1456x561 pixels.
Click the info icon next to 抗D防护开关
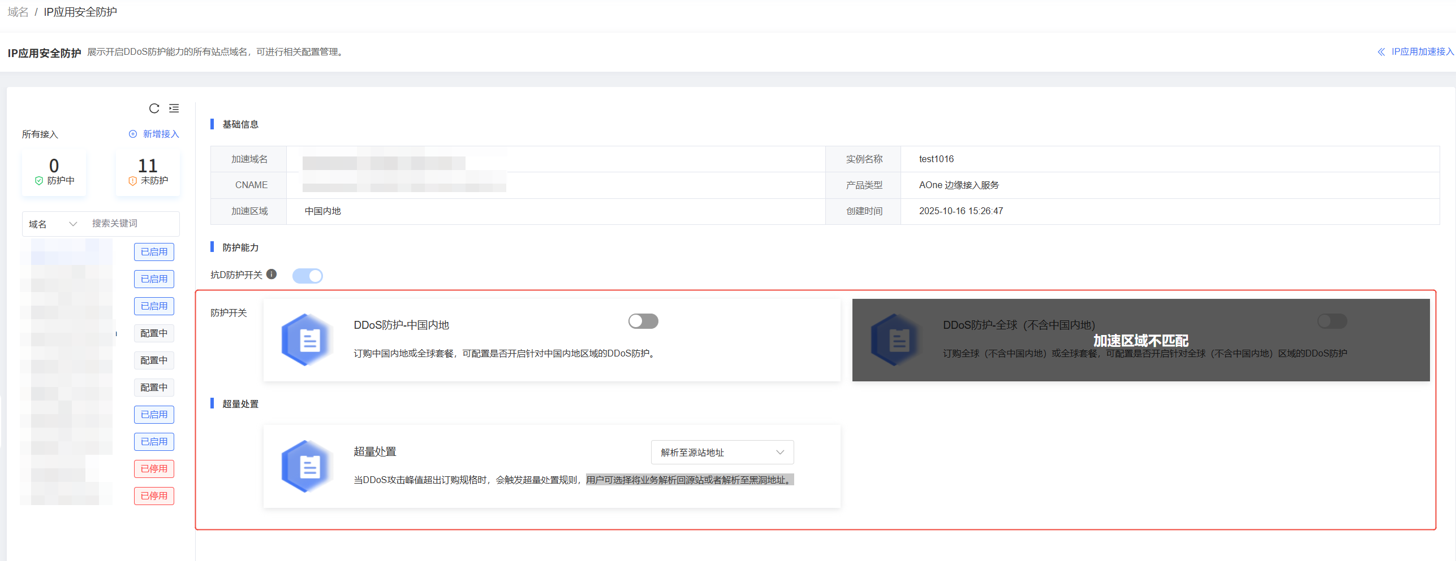272,275
